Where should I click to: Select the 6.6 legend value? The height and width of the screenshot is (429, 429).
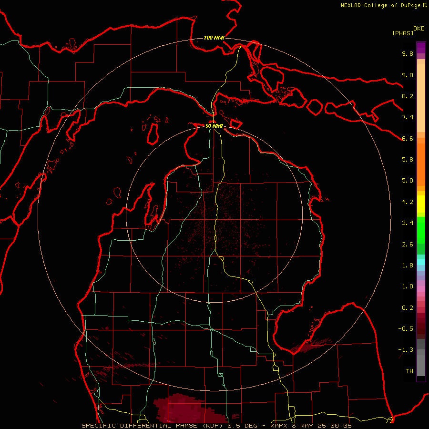408,138
